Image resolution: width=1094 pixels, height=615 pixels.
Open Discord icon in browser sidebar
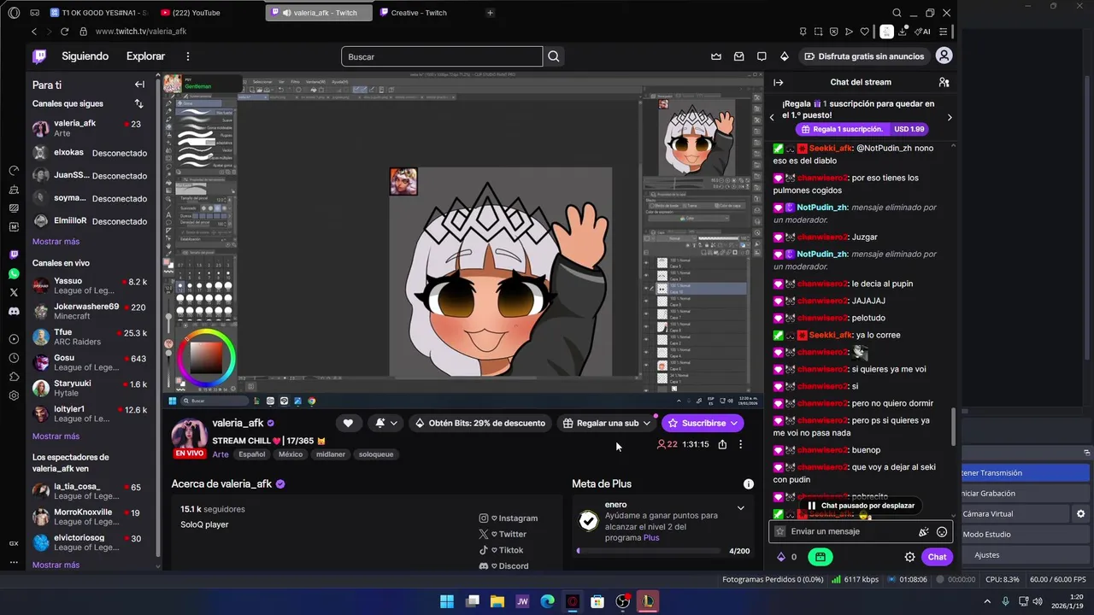click(x=14, y=312)
